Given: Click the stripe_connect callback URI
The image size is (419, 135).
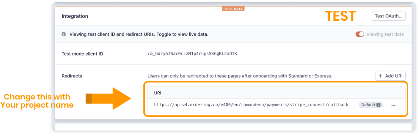Looking at the screenshot, I should tap(251, 105).
